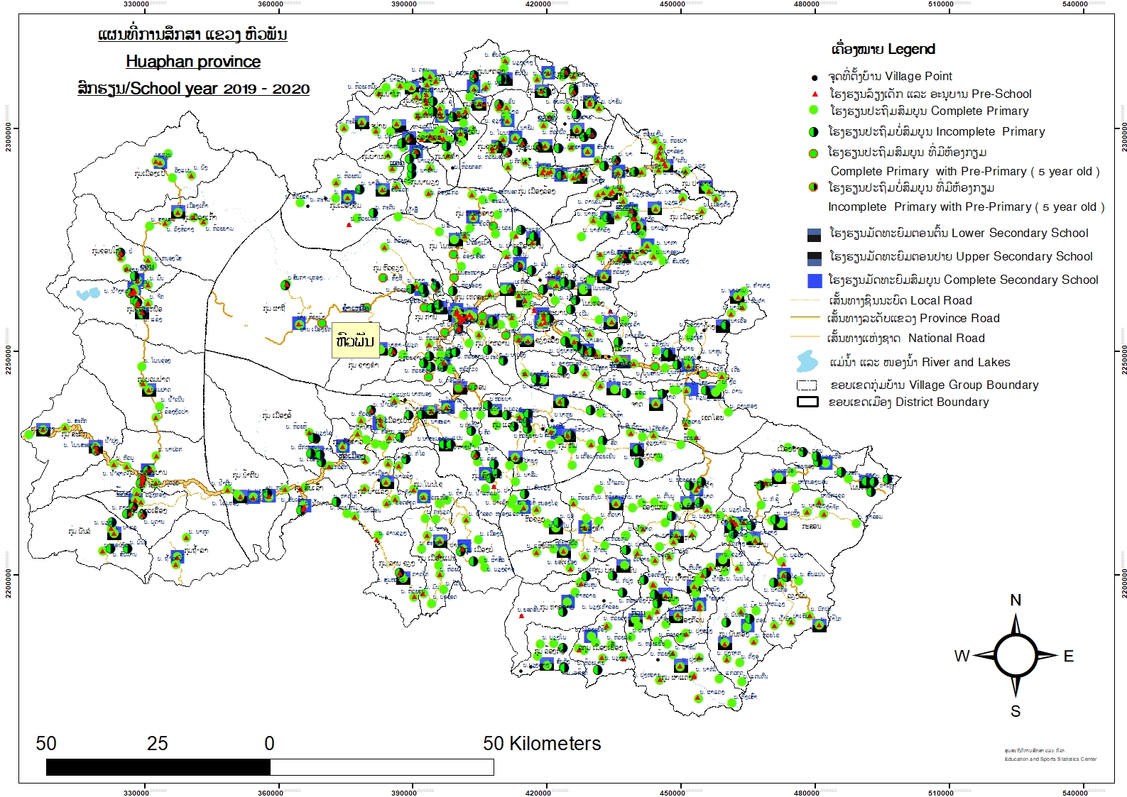Click the Upper Secondary School legend square
The image size is (1127, 797).
[x=815, y=258]
